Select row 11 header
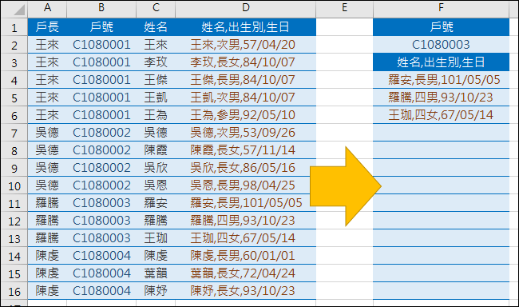The width and height of the screenshot is (519, 307). coord(14,203)
